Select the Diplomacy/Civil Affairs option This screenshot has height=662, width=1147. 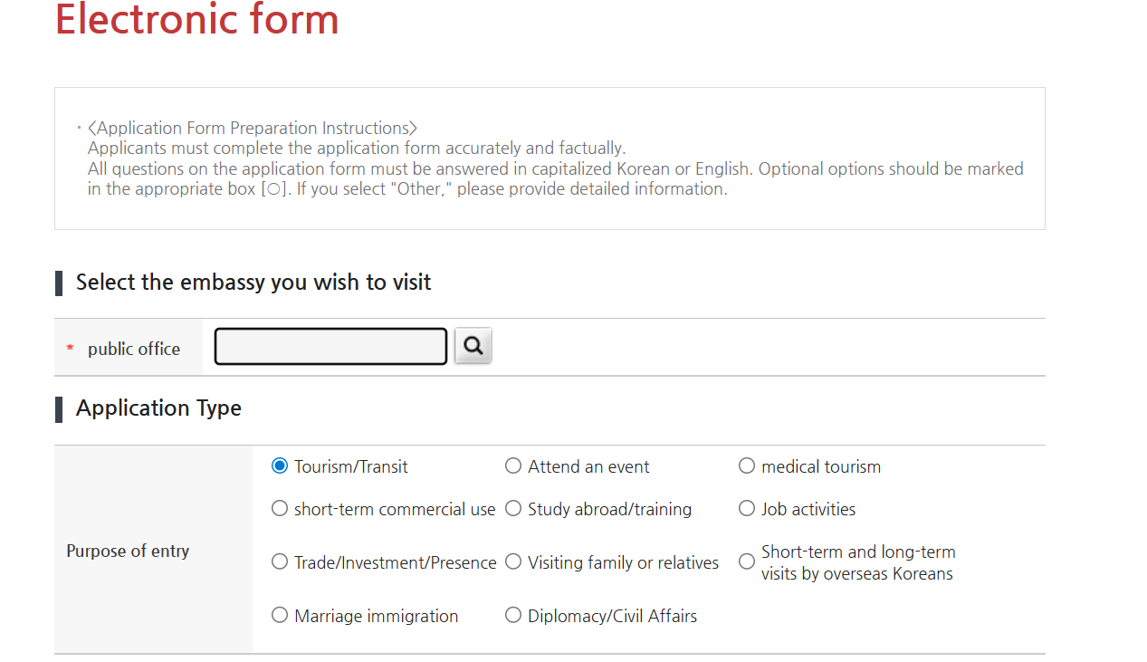[512, 615]
